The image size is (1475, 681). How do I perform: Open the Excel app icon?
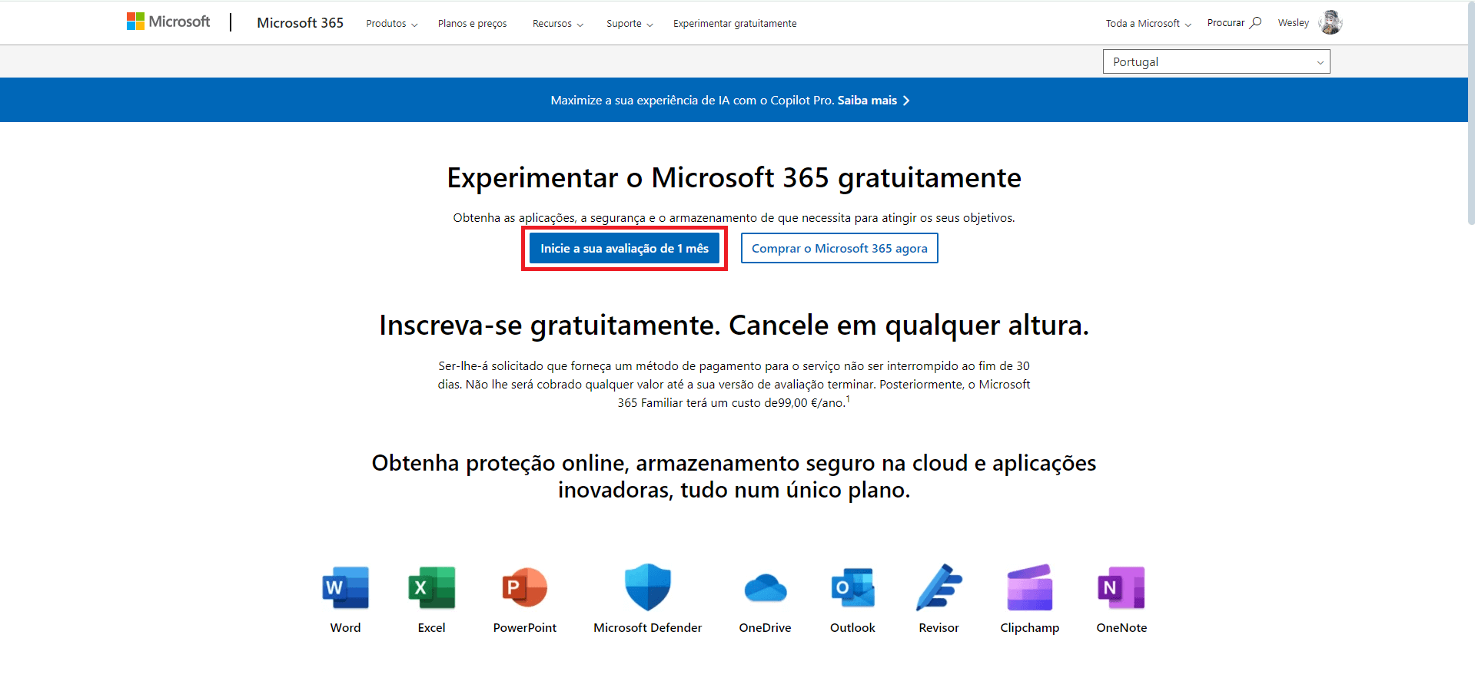pyautogui.click(x=432, y=587)
